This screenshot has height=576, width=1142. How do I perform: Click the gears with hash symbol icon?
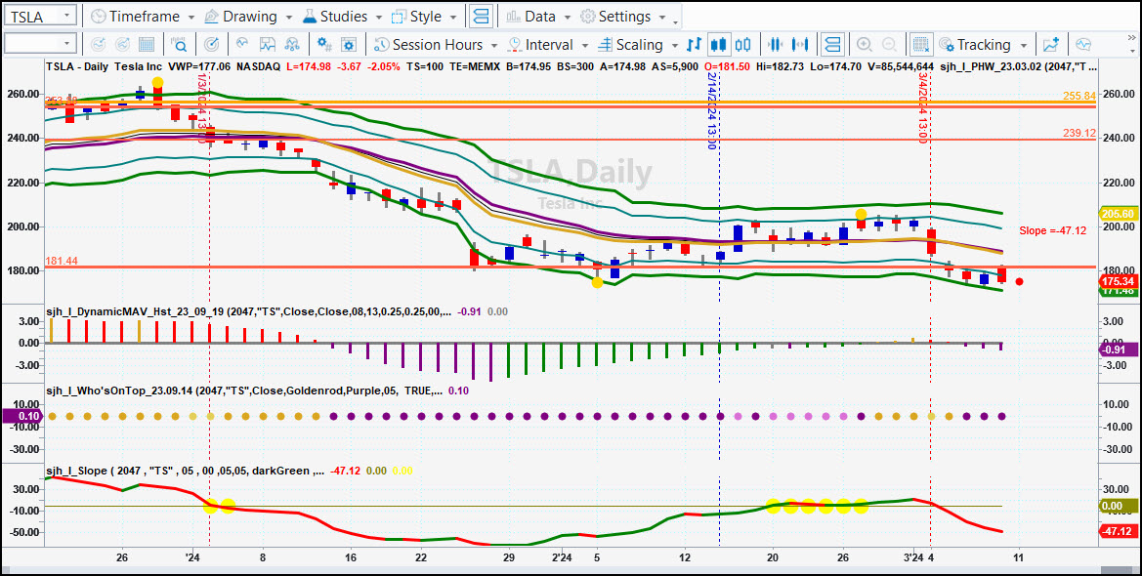pos(324,44)
